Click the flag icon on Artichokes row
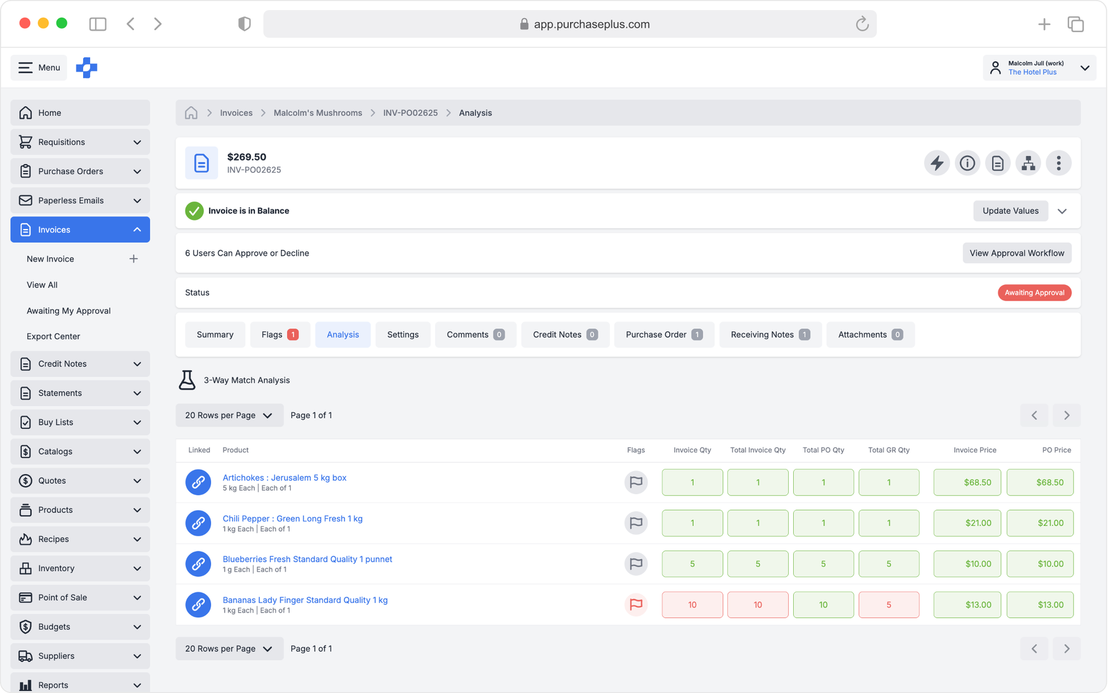Image resolution: width=1108 pixels, height=693 pixels. (x=636, y=482)
